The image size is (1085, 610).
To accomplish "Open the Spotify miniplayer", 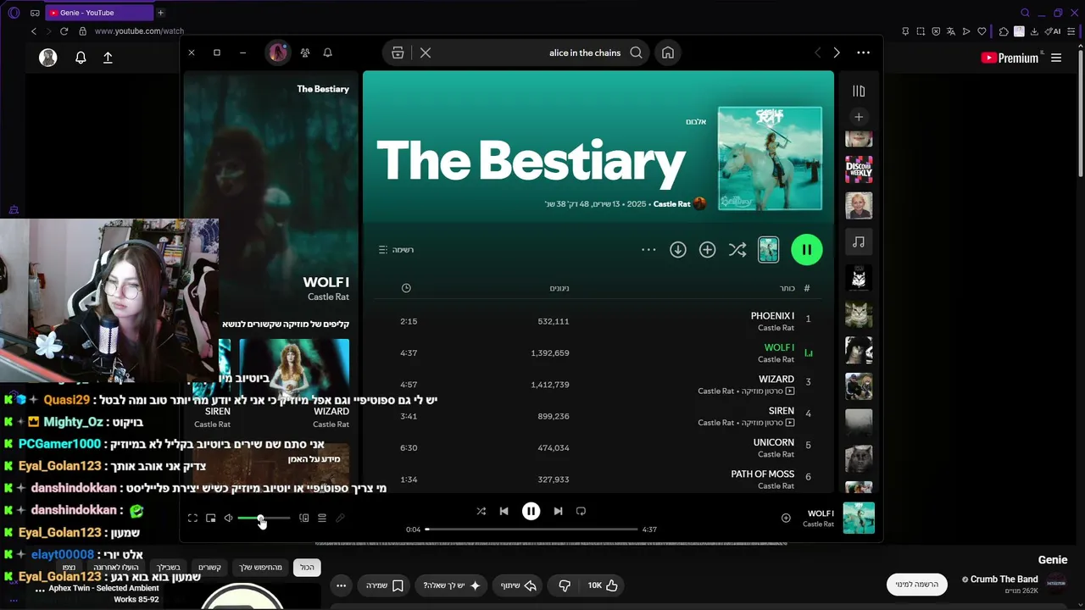I will pyautogui.click(x=210, y=518).
